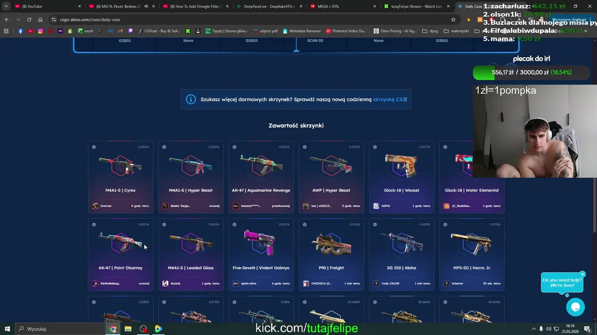Click the info icon on AK-47 Point Disarray card

[x=94, y=225]
